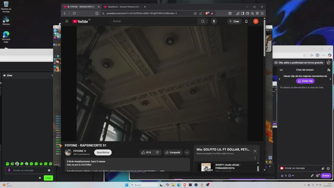Viewport: 334px width, 188px height.
Task: Mute the FOYONE tab via speaker icon
Action: [68, 7]
